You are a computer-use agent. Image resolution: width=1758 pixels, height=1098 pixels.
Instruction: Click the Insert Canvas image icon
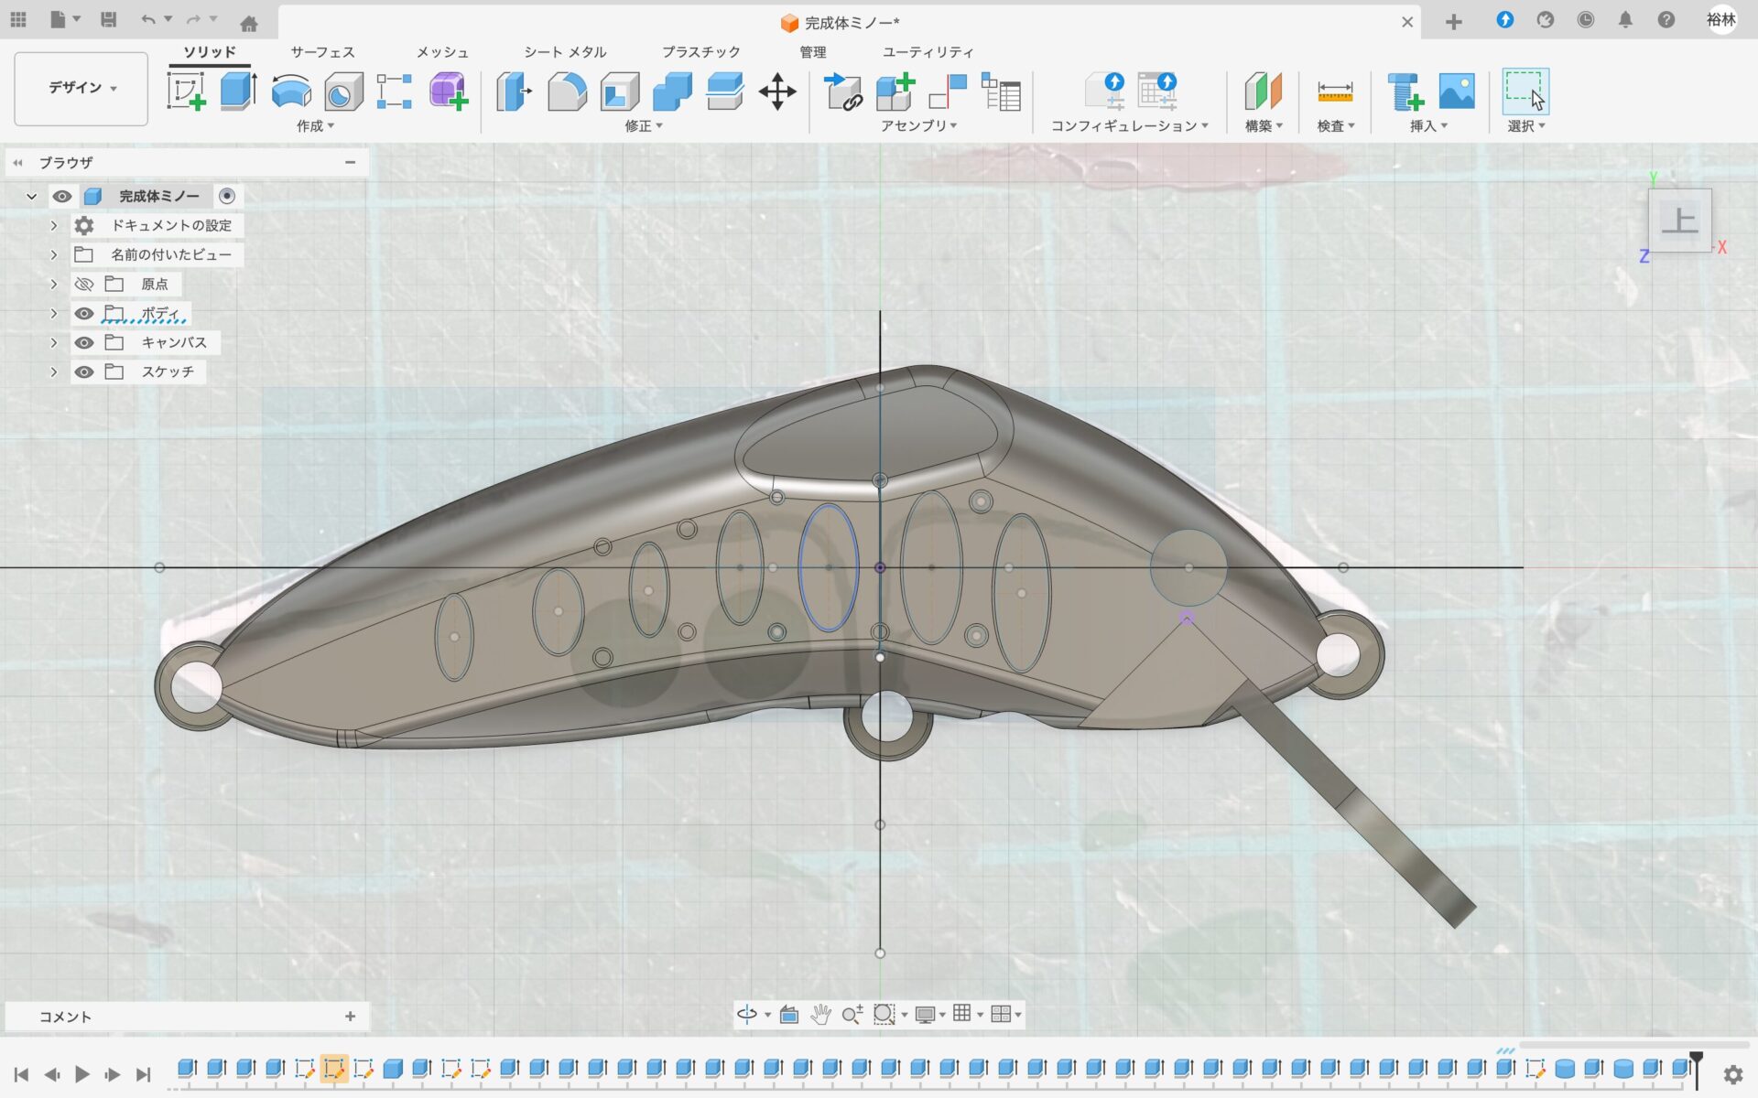click(x=1456, y=91)
